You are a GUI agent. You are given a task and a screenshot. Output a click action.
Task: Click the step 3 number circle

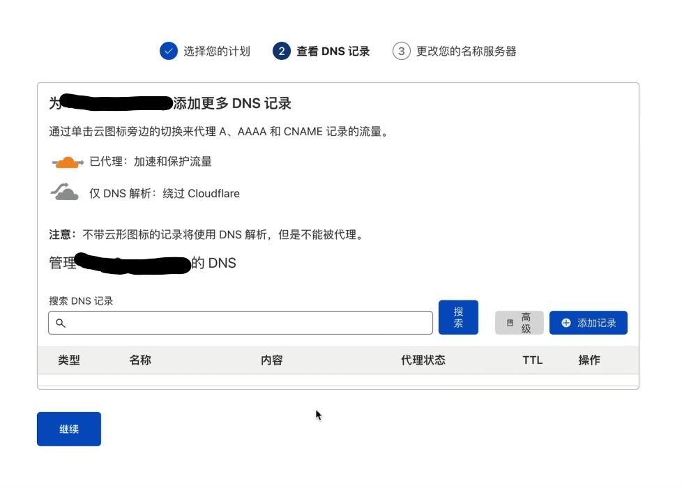tap(402, 51)
